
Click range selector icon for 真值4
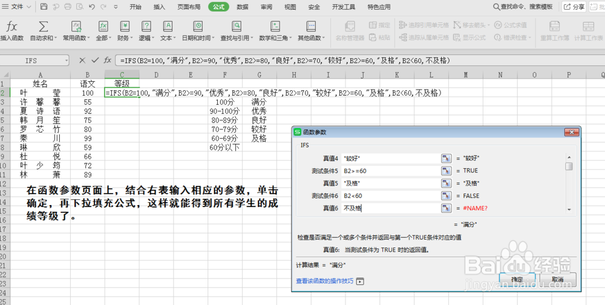[446, 159]
